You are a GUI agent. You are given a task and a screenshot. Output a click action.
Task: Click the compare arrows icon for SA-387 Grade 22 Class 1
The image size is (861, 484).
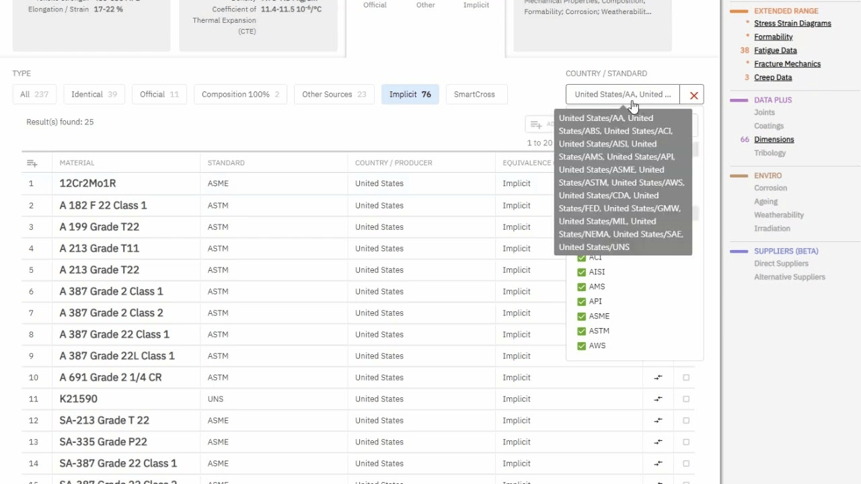click(x=658, y=464)
